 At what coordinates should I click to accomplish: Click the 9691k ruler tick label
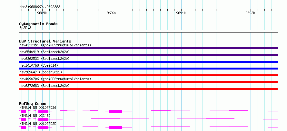click(181, 13)
